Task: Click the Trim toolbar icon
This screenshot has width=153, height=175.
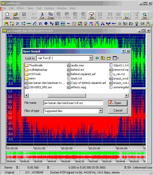Action: point(100,15)
